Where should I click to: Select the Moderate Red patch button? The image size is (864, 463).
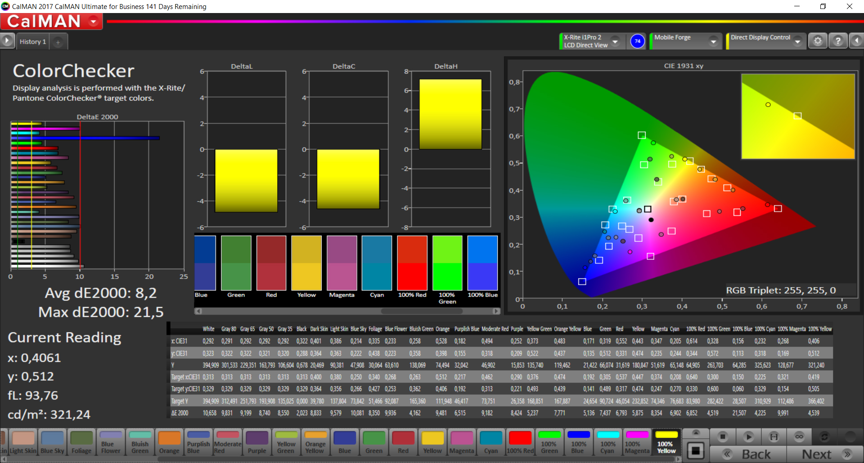tap(228, 443)
